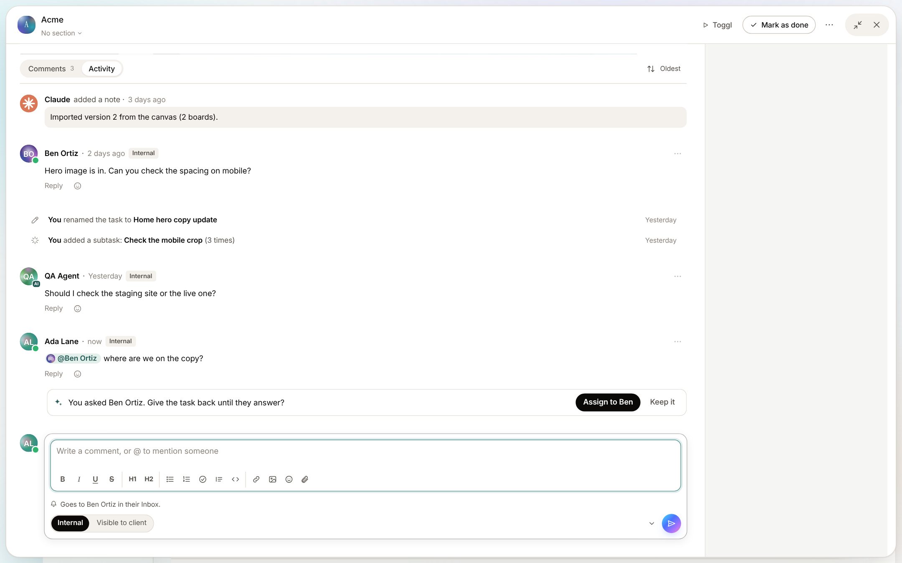
Task: Reply to Ben Ortiz's comment
Action: click(53, 186)
